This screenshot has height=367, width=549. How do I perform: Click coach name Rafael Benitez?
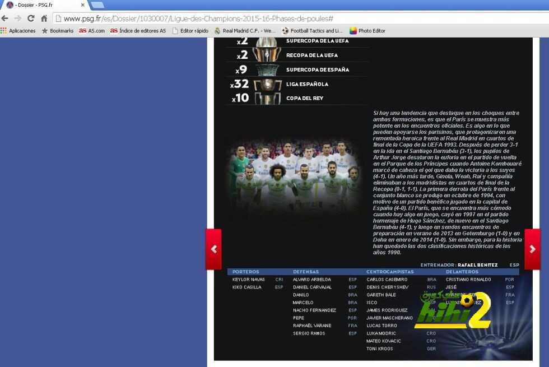pos(477,265)
